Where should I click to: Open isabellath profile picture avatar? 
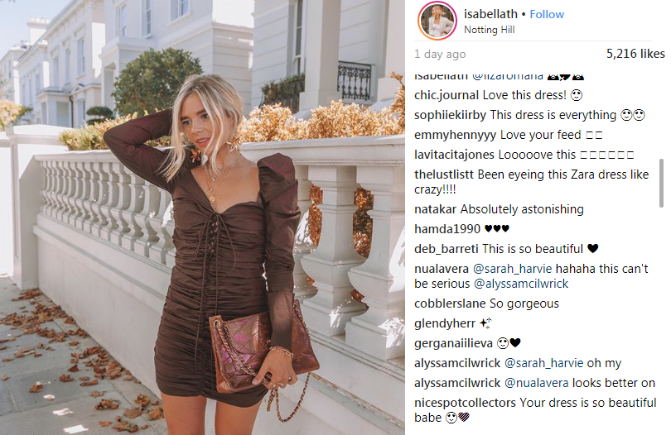(x=437, y=21)
